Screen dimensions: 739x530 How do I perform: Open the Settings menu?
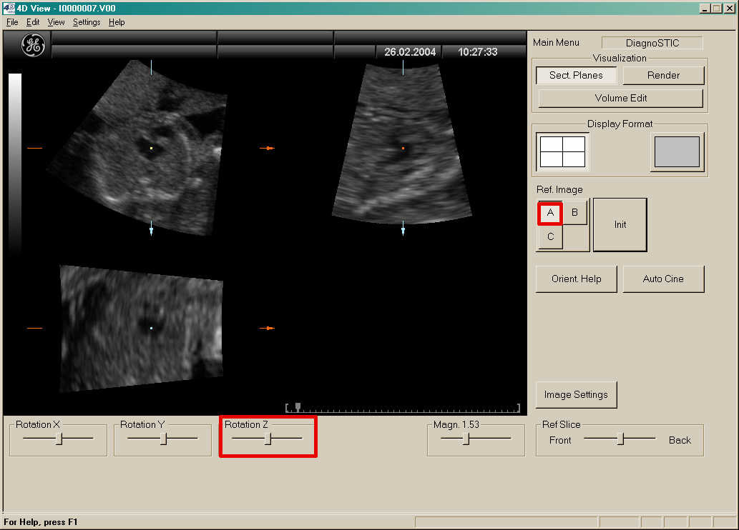(87, 22)
